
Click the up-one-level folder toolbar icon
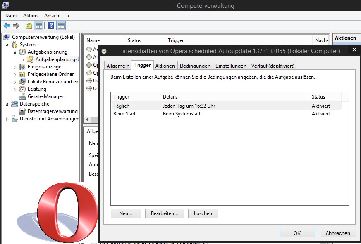point(29,26)
